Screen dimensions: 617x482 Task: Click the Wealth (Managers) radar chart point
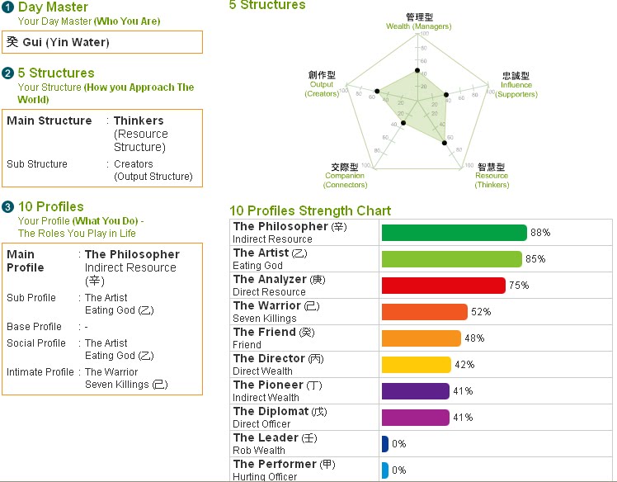pyautogui.click(x=417, y=70)
